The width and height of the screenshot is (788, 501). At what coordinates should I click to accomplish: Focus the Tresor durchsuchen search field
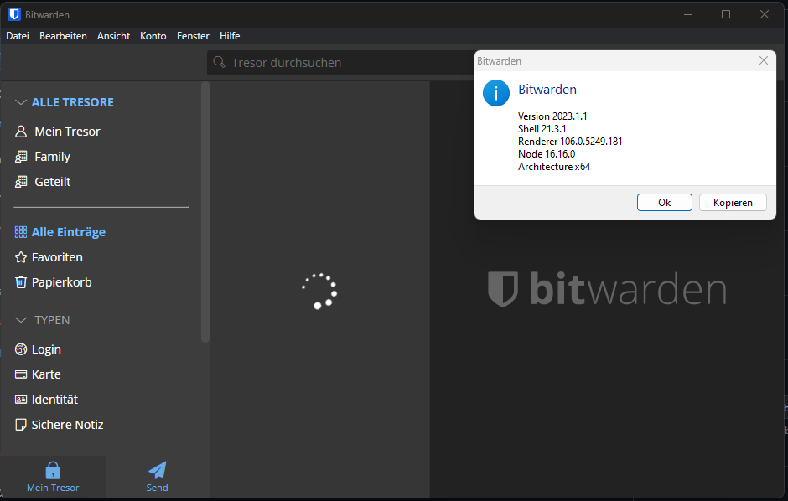tap(342, 62)
